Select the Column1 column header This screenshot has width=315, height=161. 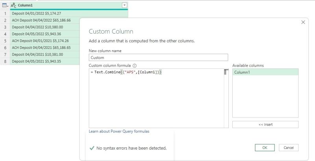click(69, 5)
